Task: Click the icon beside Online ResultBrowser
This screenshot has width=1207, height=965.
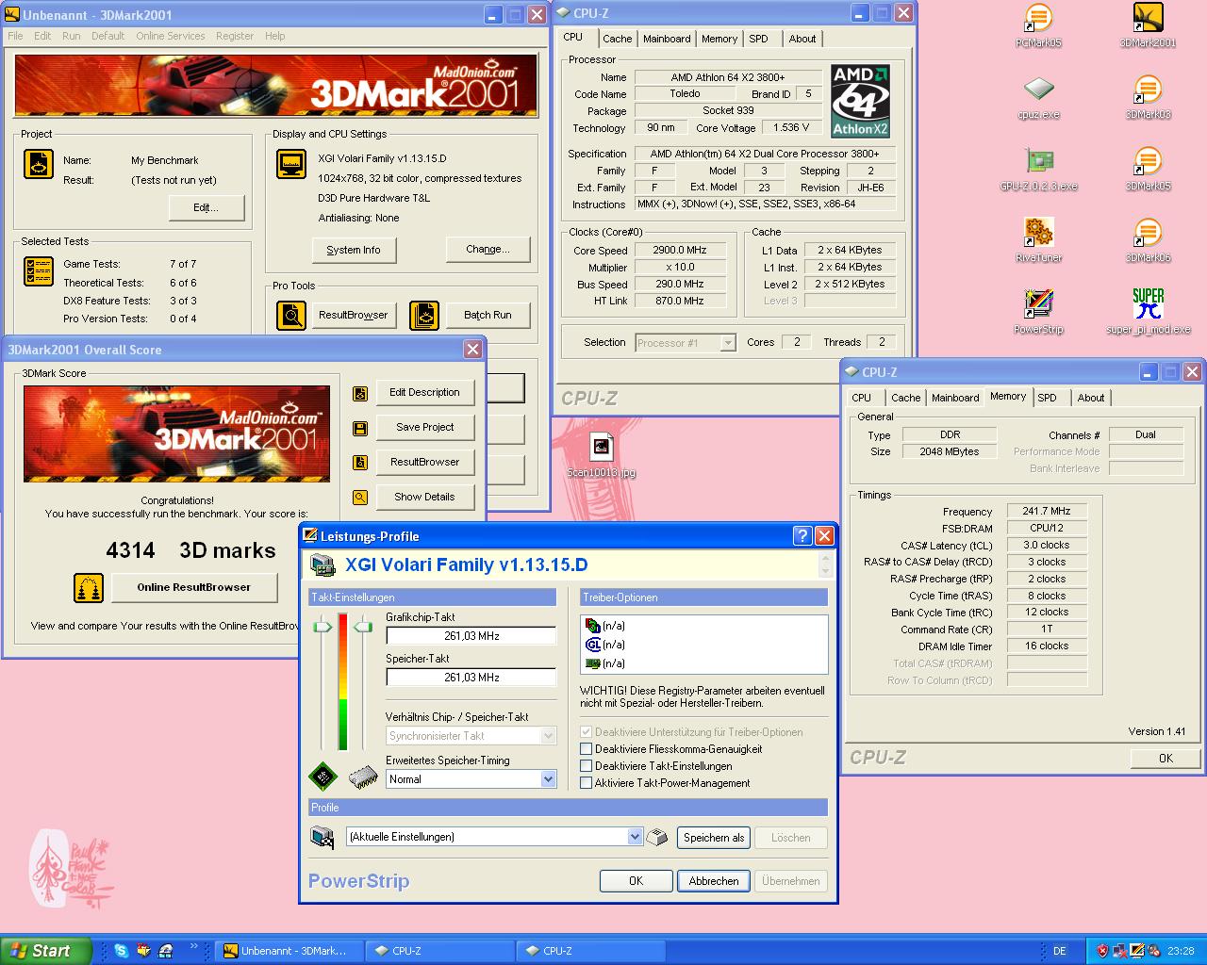Action: pyautogui.click(x=89, y=588)
